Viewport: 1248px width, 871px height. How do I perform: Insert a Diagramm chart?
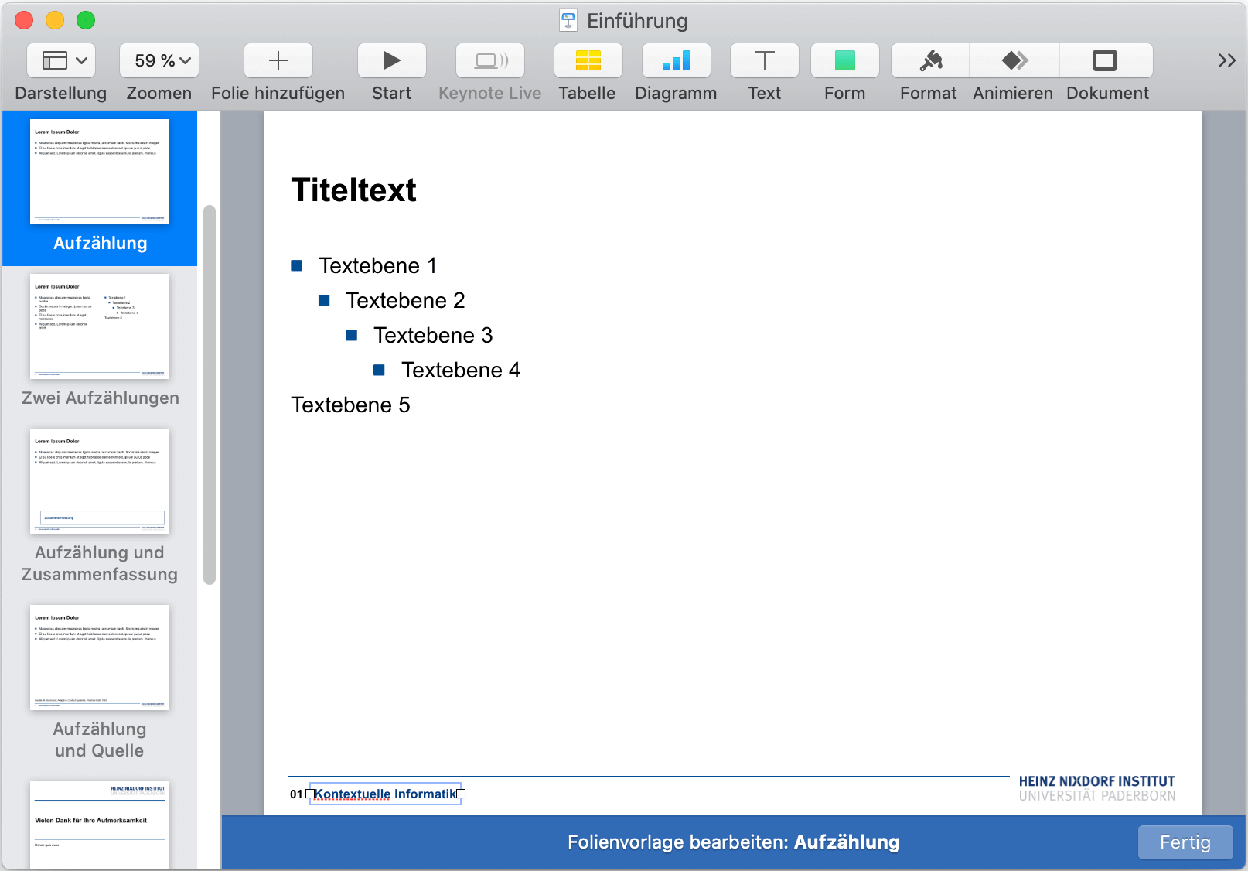point(676,60)
